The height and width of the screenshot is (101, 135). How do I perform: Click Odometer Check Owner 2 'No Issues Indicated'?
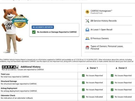pyautogui.click(x=123, y=97)
